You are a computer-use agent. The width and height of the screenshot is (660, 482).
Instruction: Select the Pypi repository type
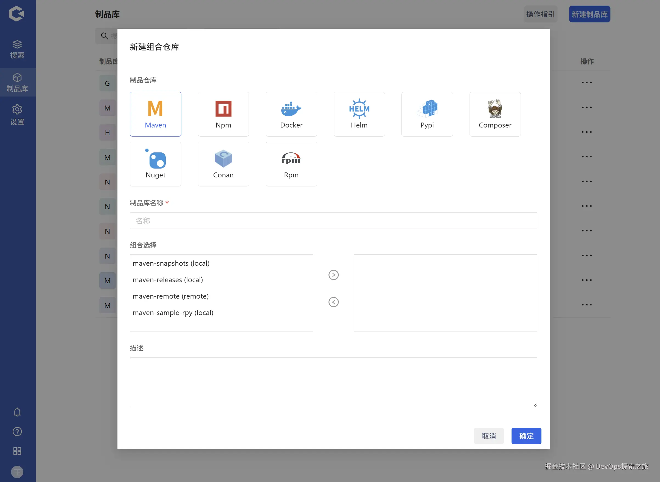click(x=427, y=114)
